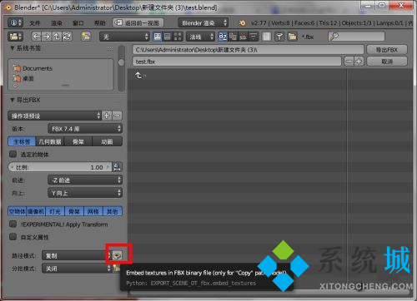Enable EXPERIMENTAL Apply Transform checkbox
This screenshot has width=417, height=301.
[13, 224]
